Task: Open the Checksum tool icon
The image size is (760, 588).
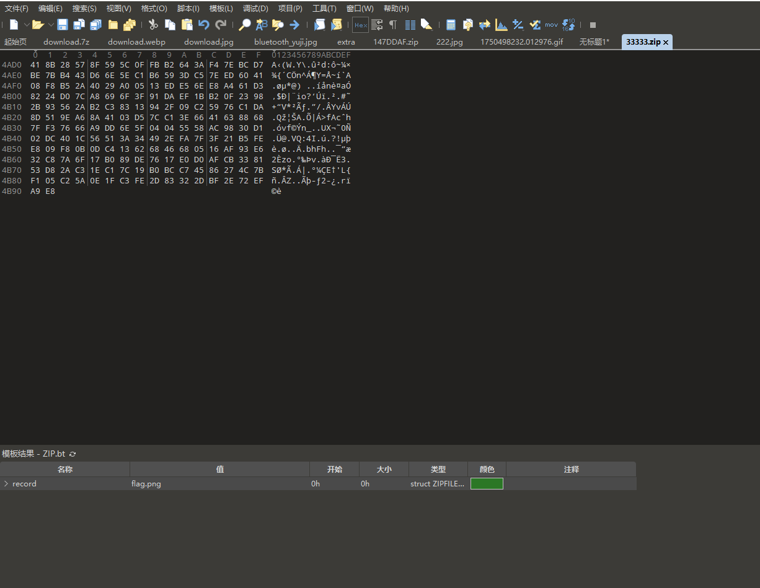Action: click(x=535, y=25)
